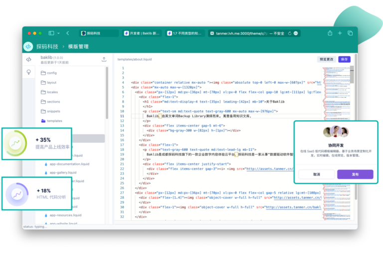The image size is (383, 255).
Task: Click the droplet icon beside app-documentation.liquid
Action: (46, 164)
